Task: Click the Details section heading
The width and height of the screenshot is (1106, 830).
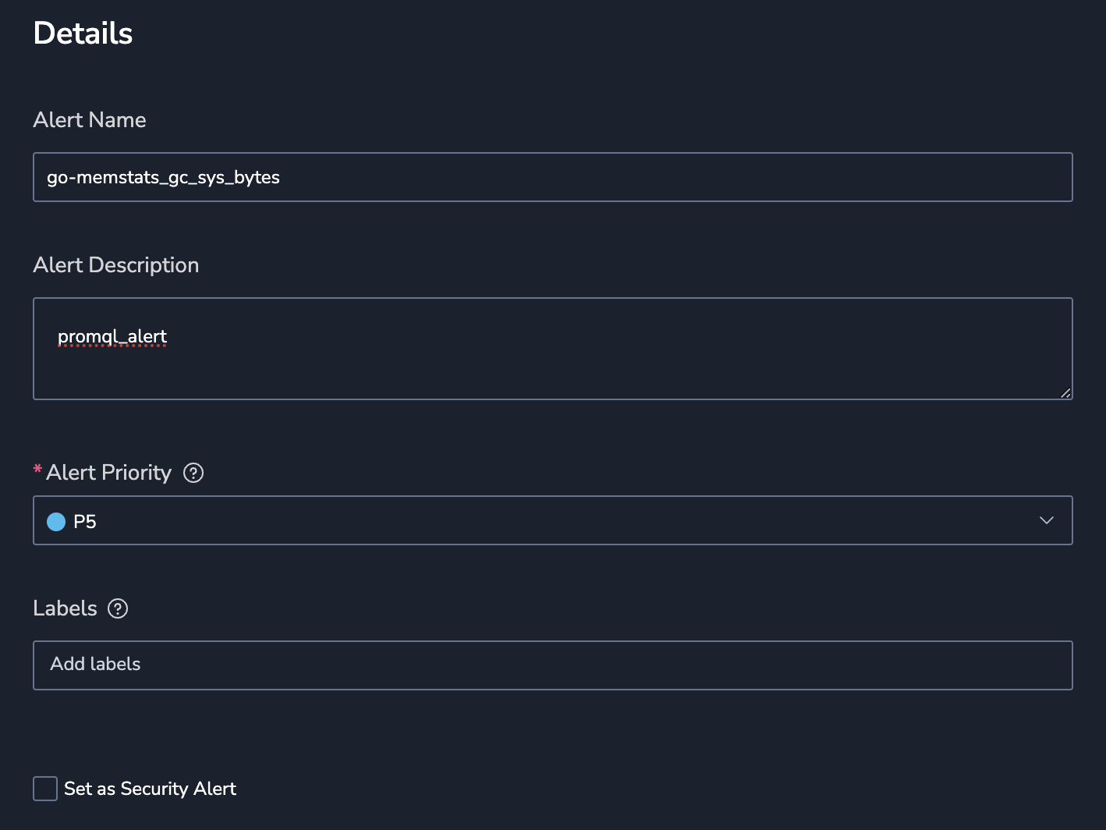Action: point(83,34)
